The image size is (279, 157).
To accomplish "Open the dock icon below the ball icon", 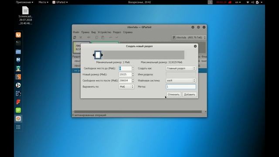I will click(18, 93).
